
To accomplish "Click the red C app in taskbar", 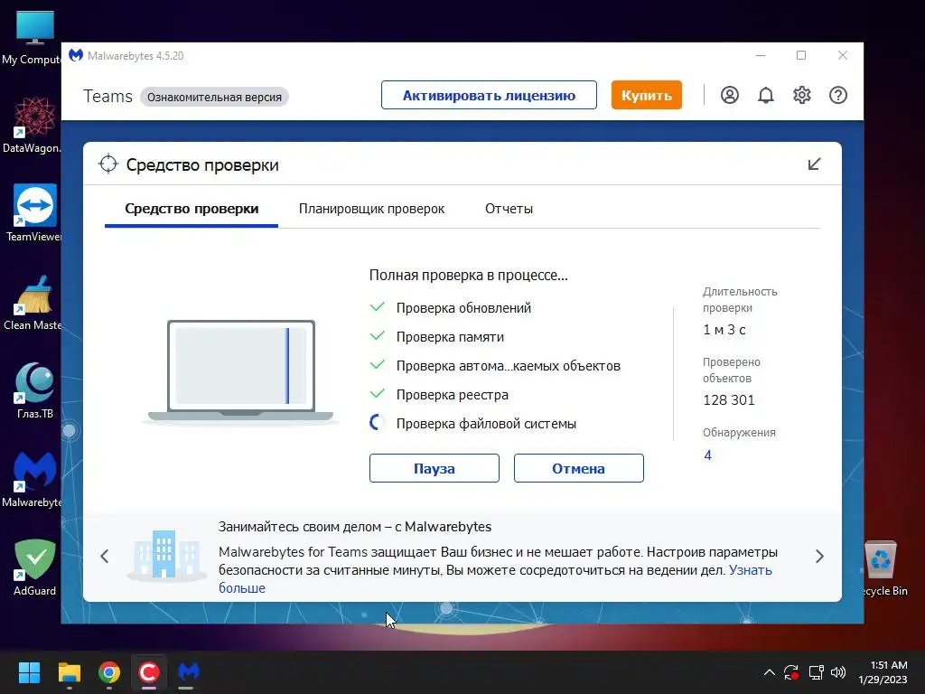I will (x=149, y=672).
